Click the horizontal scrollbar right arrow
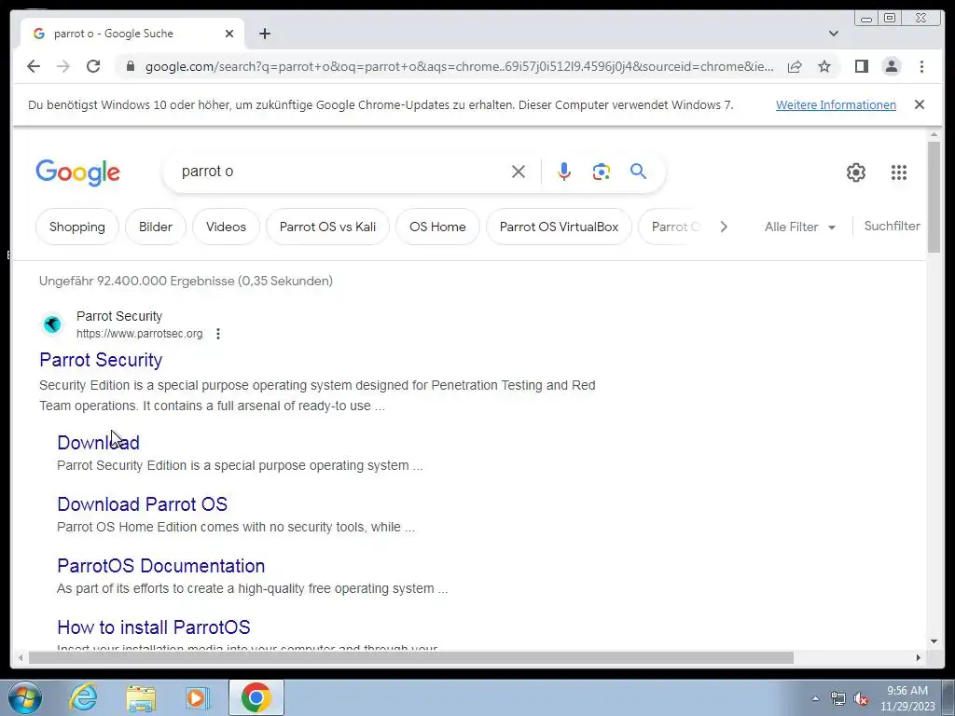955x716 pixels. point(919,657)
